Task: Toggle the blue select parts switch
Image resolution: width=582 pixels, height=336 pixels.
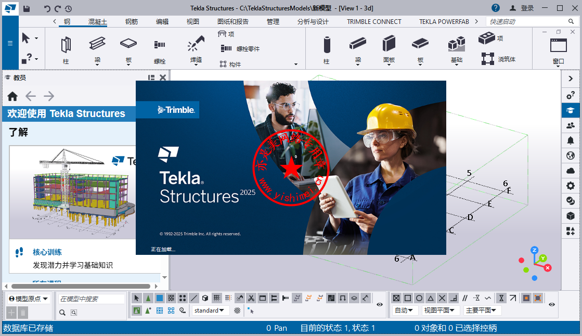Action: pos(160,298)
